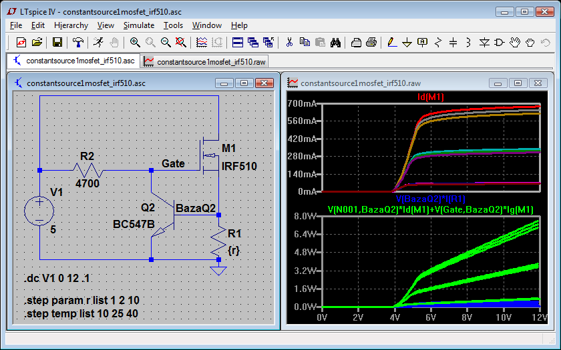Click the BazaQ2 net label
Viewport: 561px width, 350px height.
(196, 208)
